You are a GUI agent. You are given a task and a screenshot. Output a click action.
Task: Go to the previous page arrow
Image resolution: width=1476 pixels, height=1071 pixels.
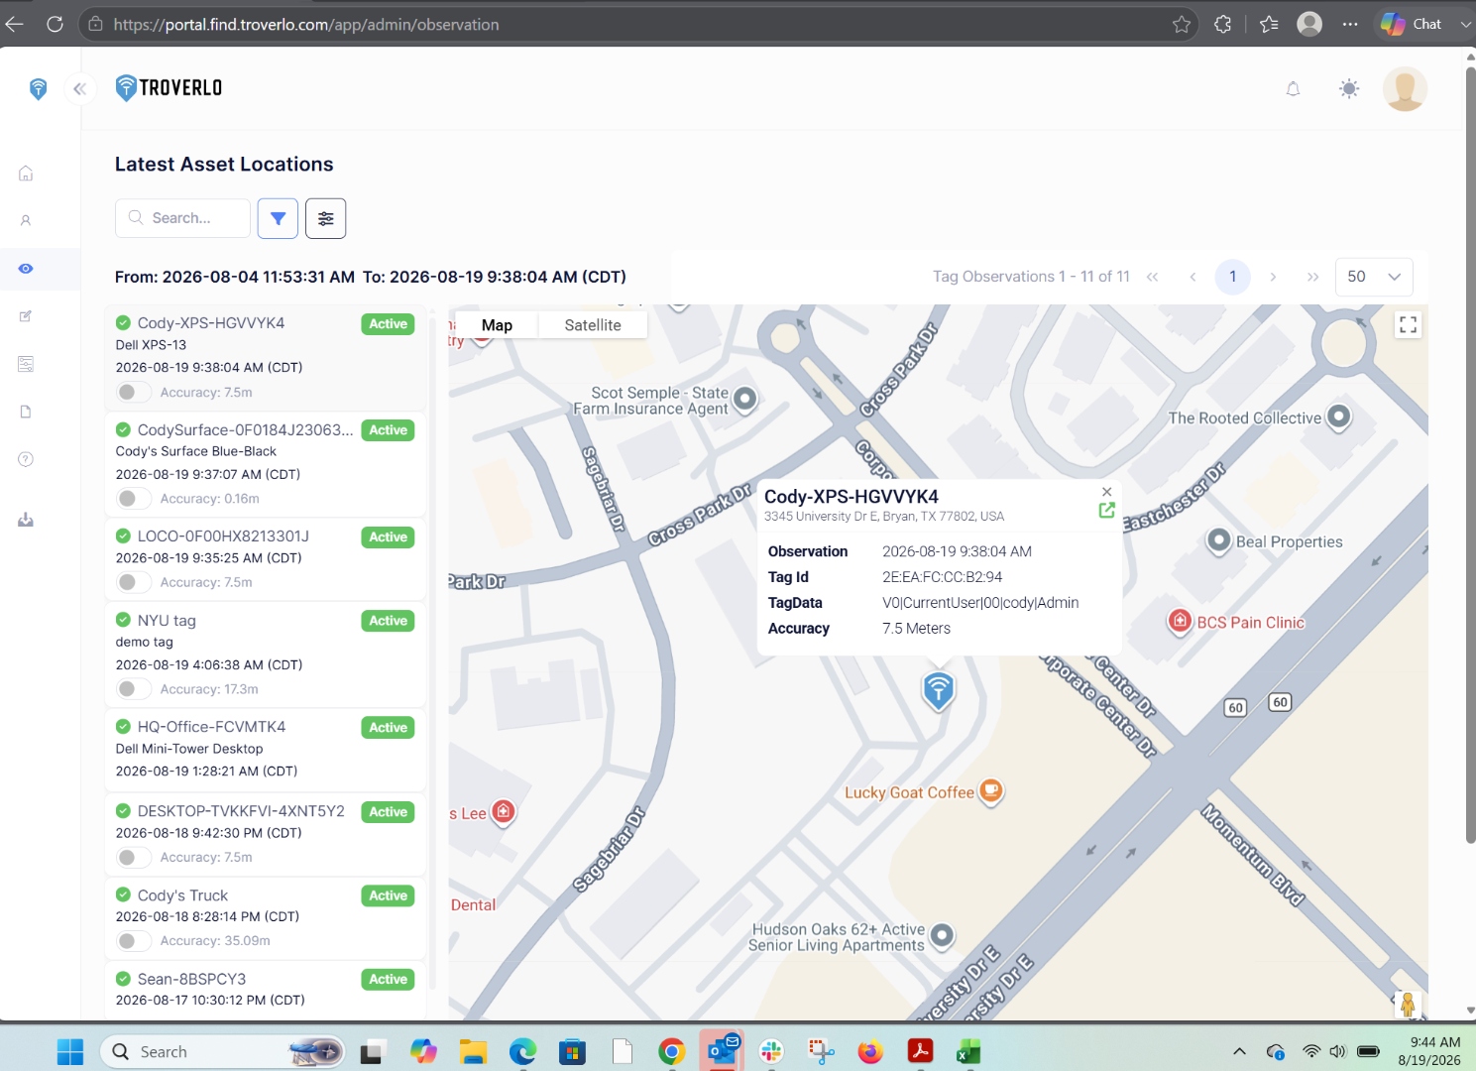tap(1192, 277)
